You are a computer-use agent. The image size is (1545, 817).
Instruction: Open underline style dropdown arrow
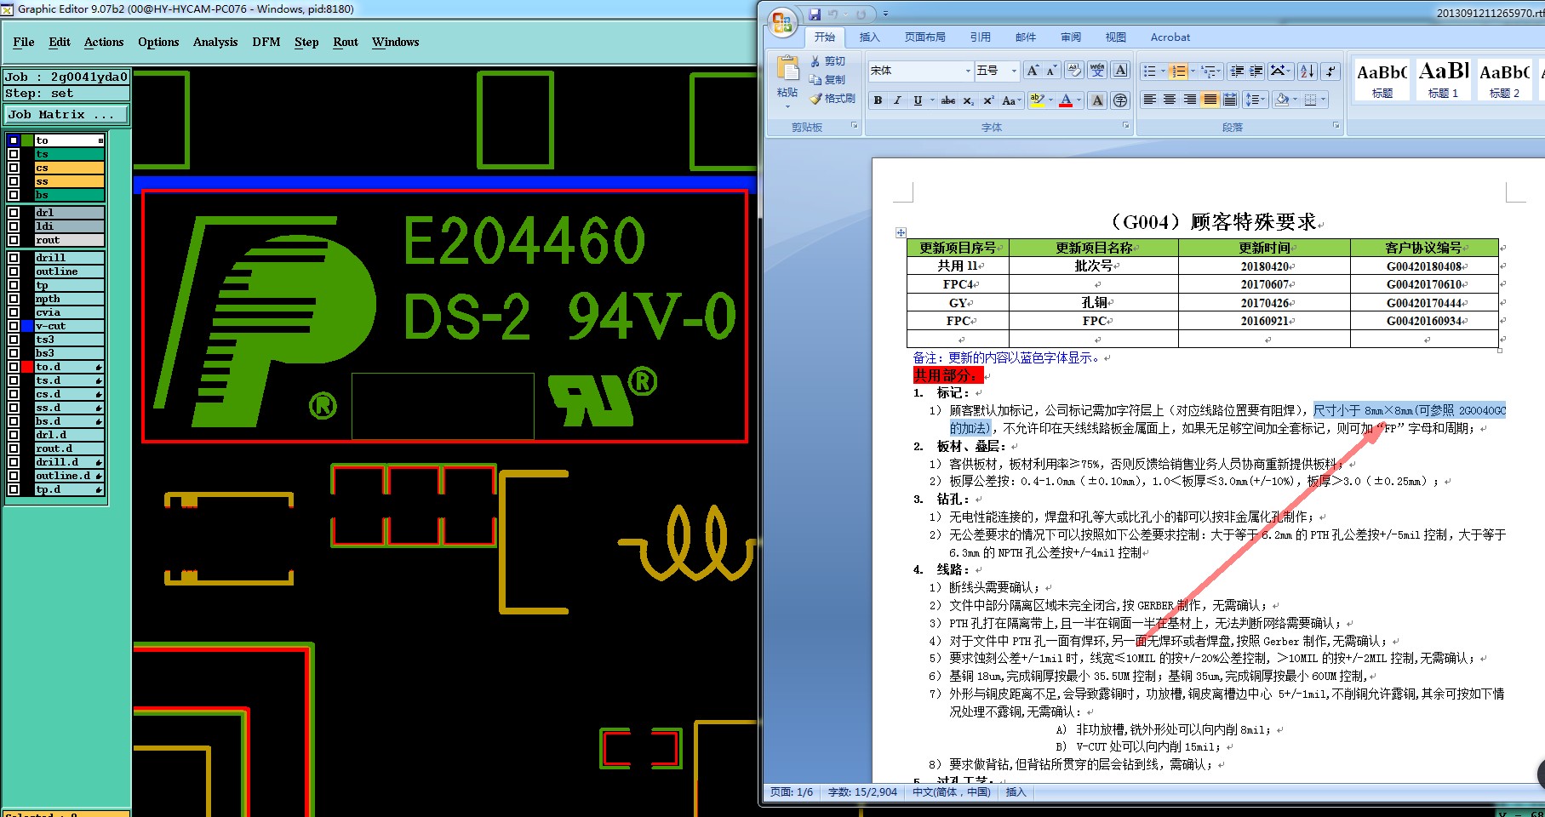pyautogui.click(x=932, y=100)
